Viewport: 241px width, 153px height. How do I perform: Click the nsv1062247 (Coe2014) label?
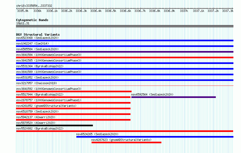pos(32,43)
